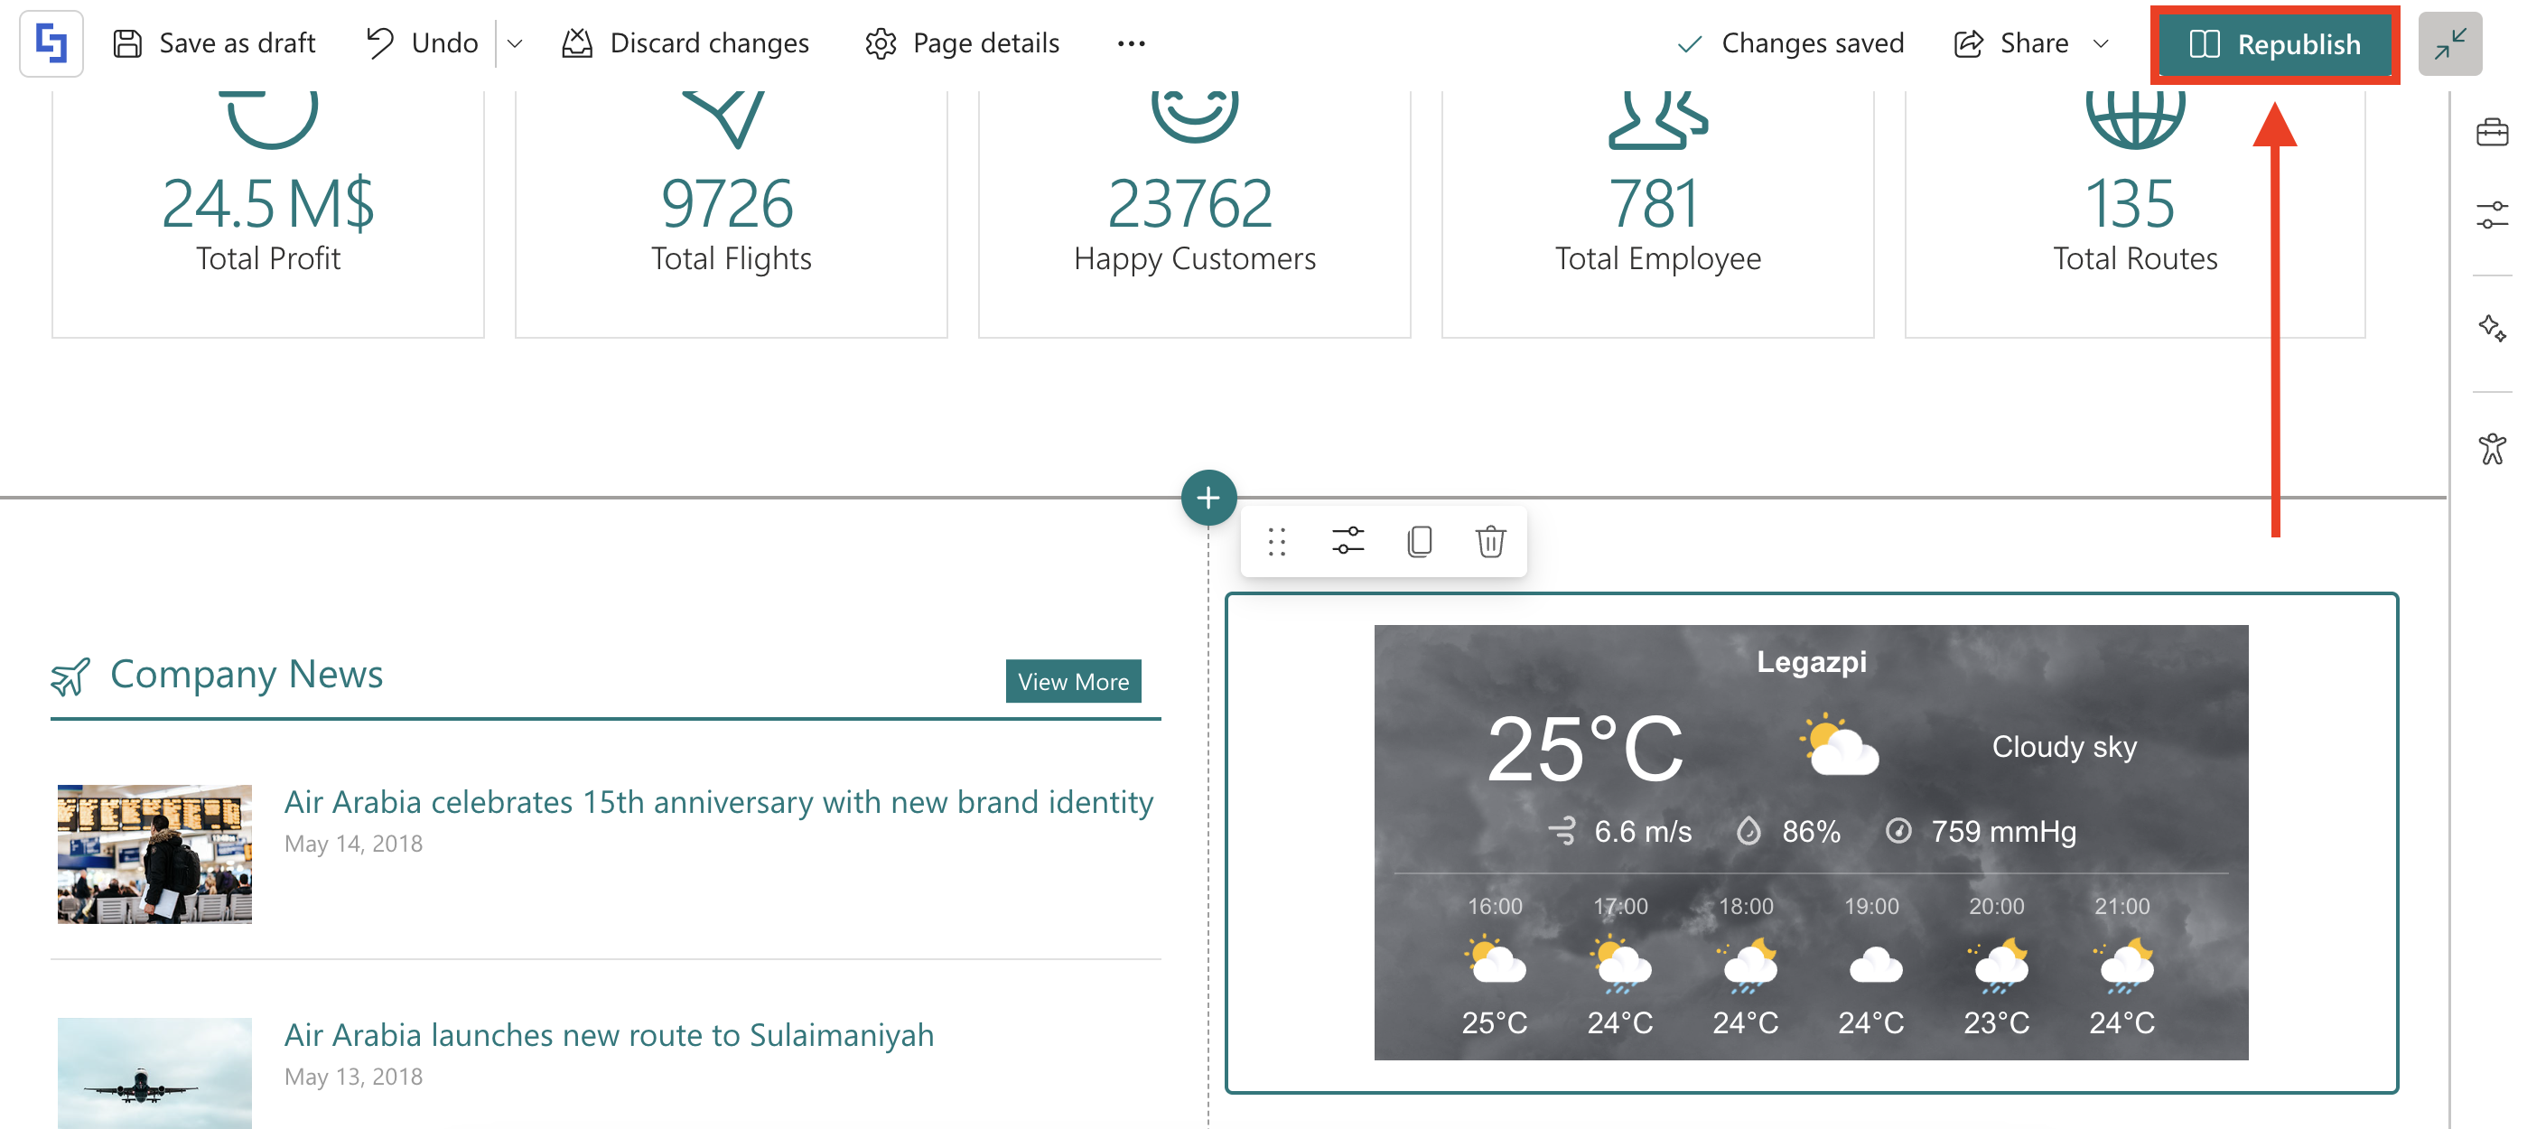Open the accessibility checker icon
The height and width of the screenshot is (1129, 2527).
pos(2491,448)
